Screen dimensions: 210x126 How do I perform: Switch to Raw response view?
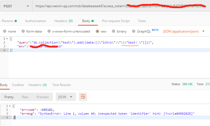(25, 97)
